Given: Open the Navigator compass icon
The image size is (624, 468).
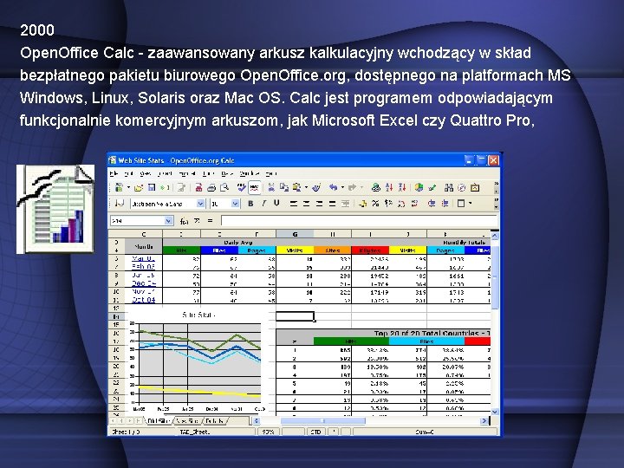Looking at the screenshot, I should pos(462,187).
